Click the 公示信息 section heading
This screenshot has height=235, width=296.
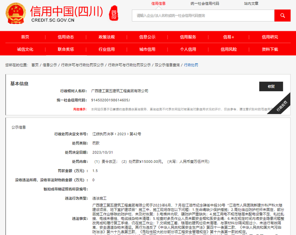click(x=19, y=127)
